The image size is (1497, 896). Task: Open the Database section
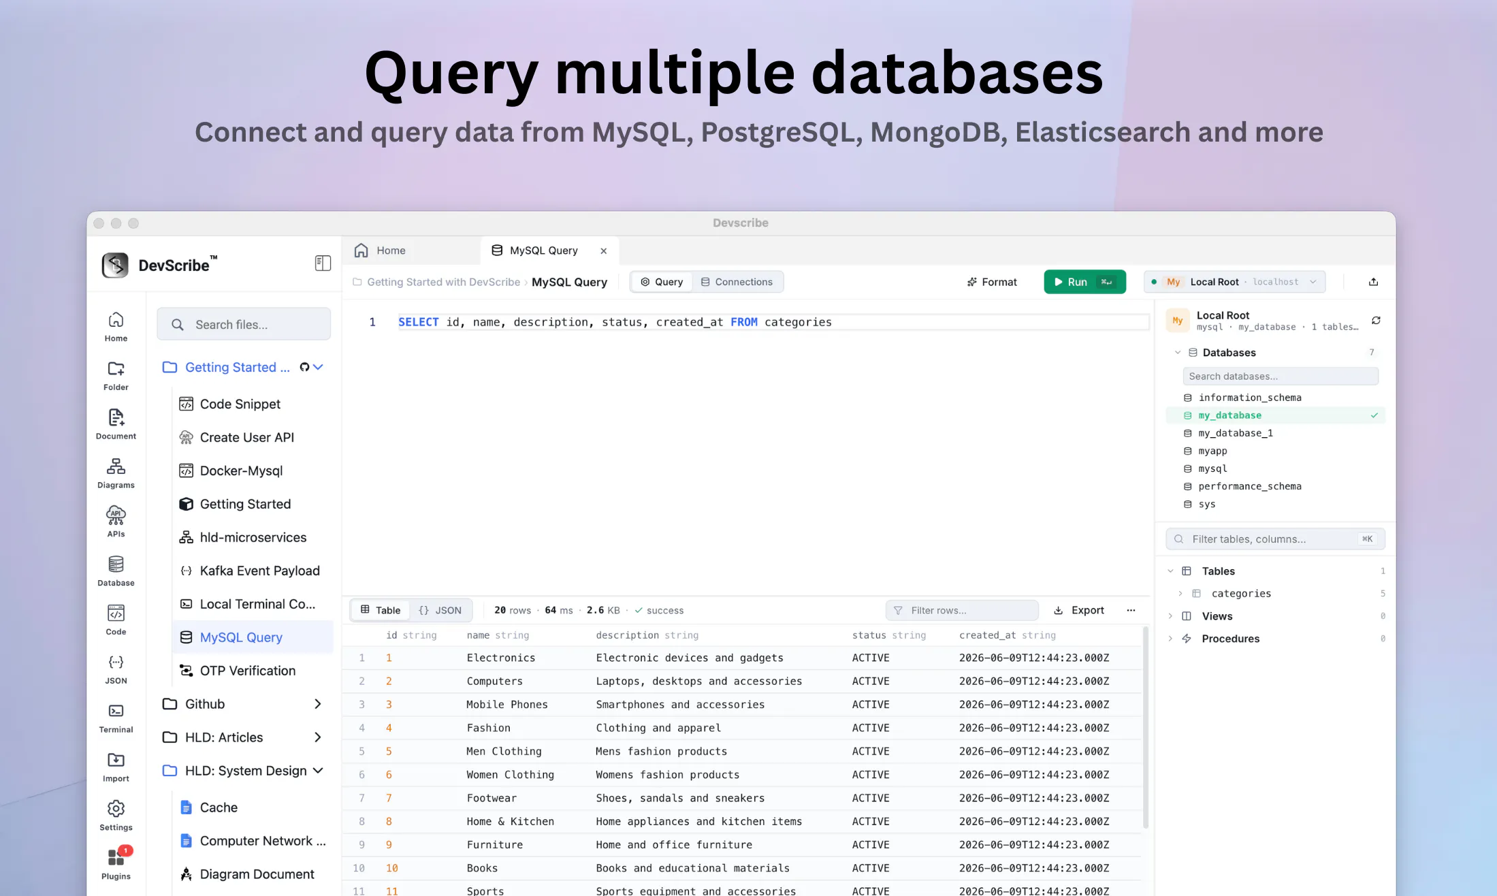pyautogui.click(x=116, y=572)
